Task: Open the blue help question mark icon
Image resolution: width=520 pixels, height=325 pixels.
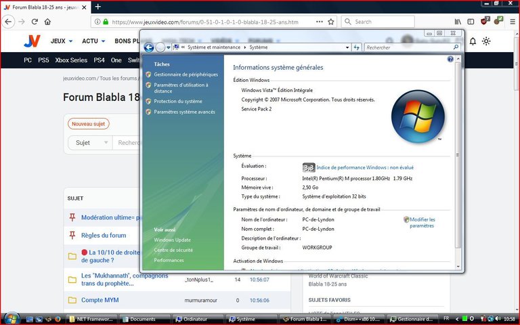Action: point(450,59)
